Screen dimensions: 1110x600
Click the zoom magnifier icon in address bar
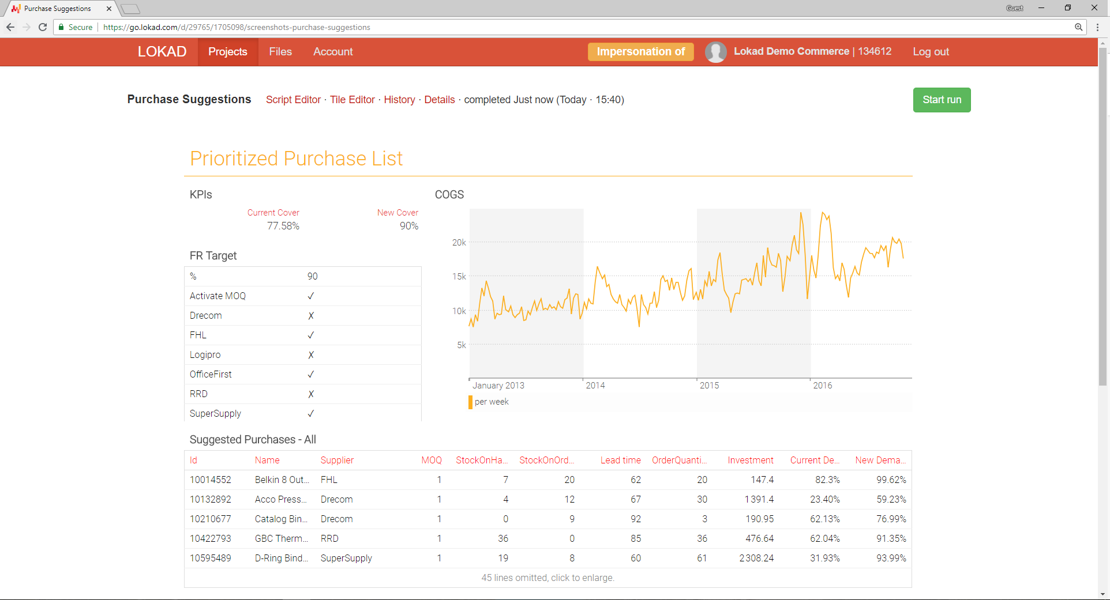point(1078,27)
